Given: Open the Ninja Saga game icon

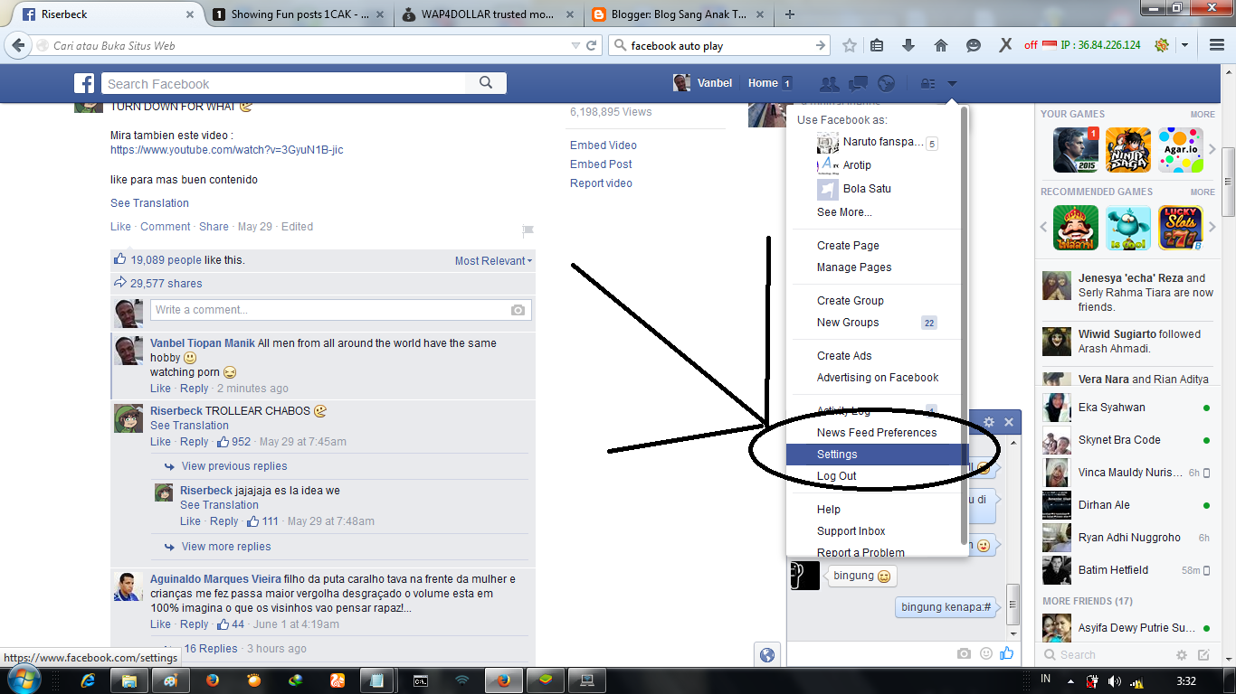Looking at the screenshot, I should pyautogui.click(x=1128, y=150).
